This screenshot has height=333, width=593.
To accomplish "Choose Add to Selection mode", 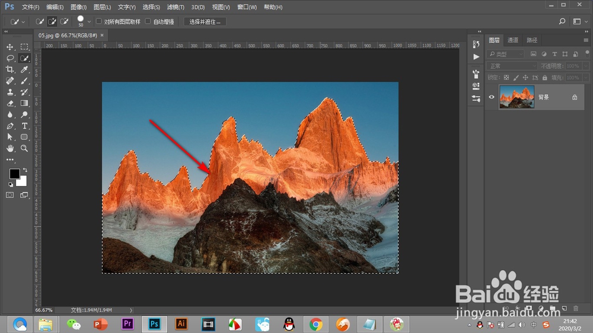I will [52, 21].
